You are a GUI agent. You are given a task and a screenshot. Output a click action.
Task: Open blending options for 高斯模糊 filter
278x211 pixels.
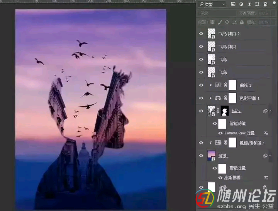click(266, 178)
